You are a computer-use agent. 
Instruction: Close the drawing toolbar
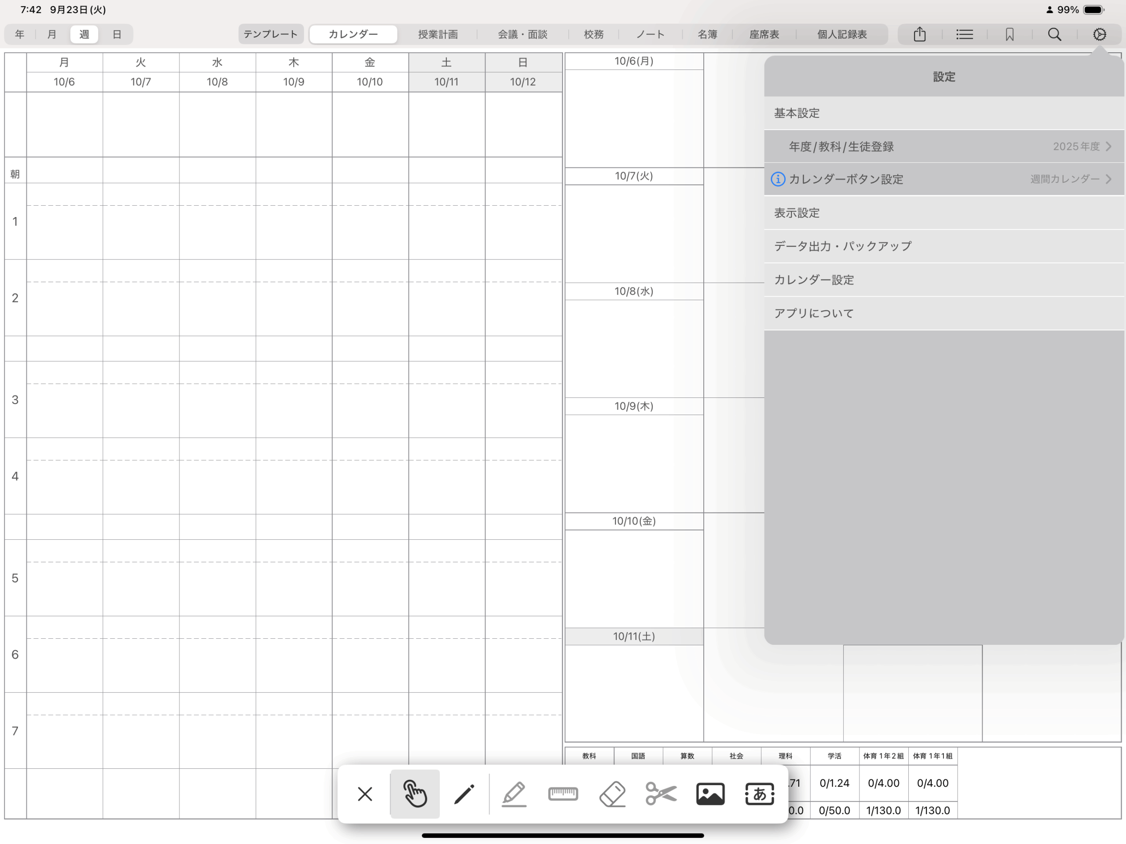point(365,793)
